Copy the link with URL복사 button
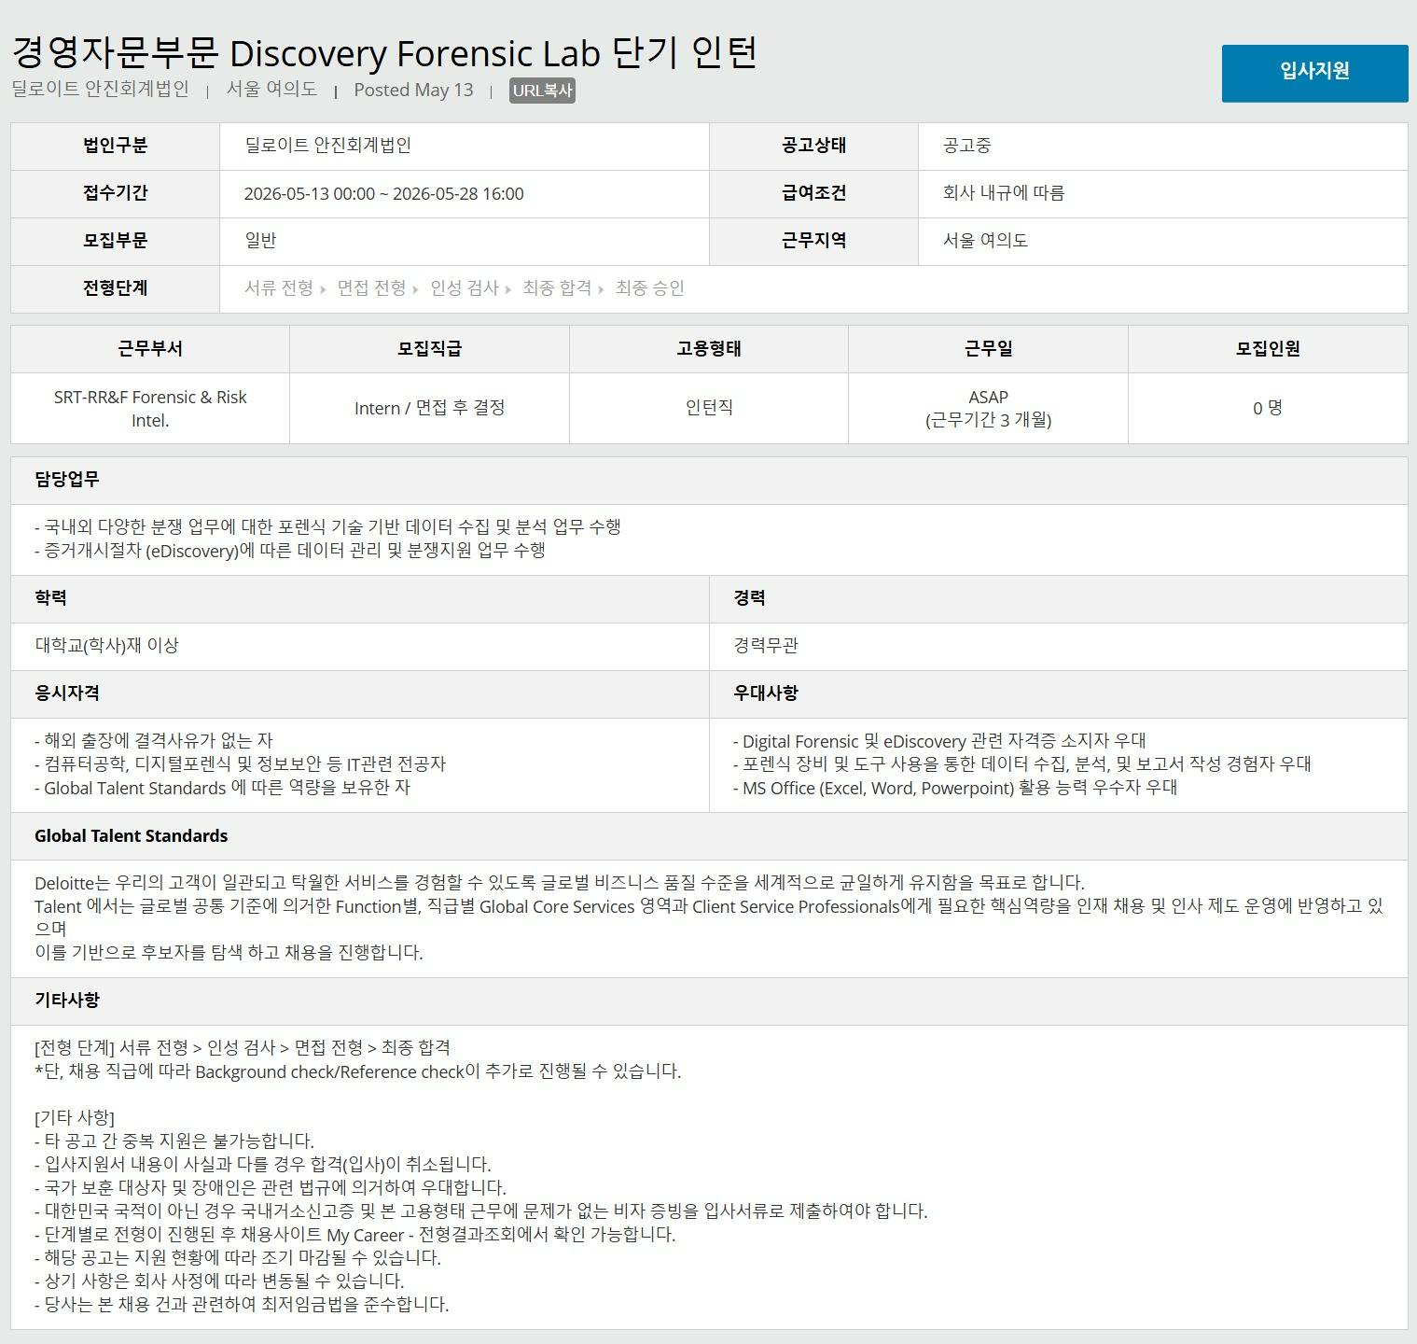1417x1344 pixels. pos(542,91)
